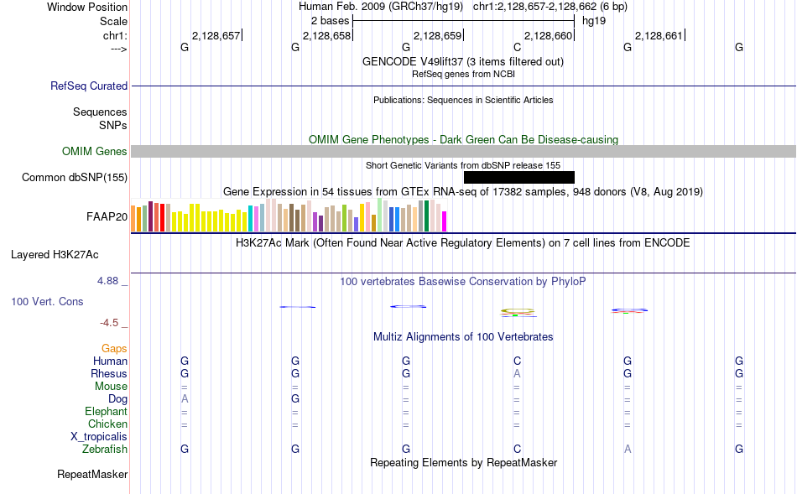Click the Human species label
Image resolution: width=797 pixels, height=494 pixels.
pos(110,361)
